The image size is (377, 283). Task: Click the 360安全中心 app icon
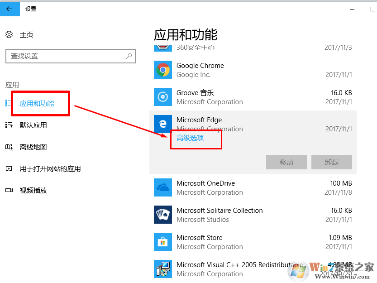pyautogui.click(x=163, y=48)
